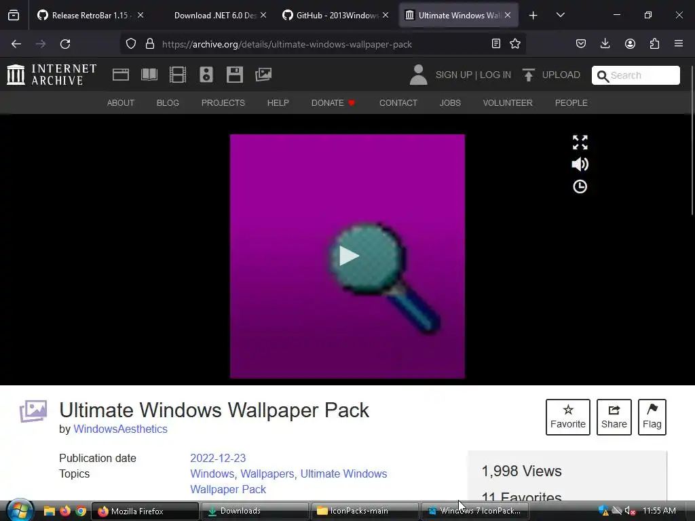Click LOG IN link
This screenshot has width=695, height=521.
click(x=495, y=75)
